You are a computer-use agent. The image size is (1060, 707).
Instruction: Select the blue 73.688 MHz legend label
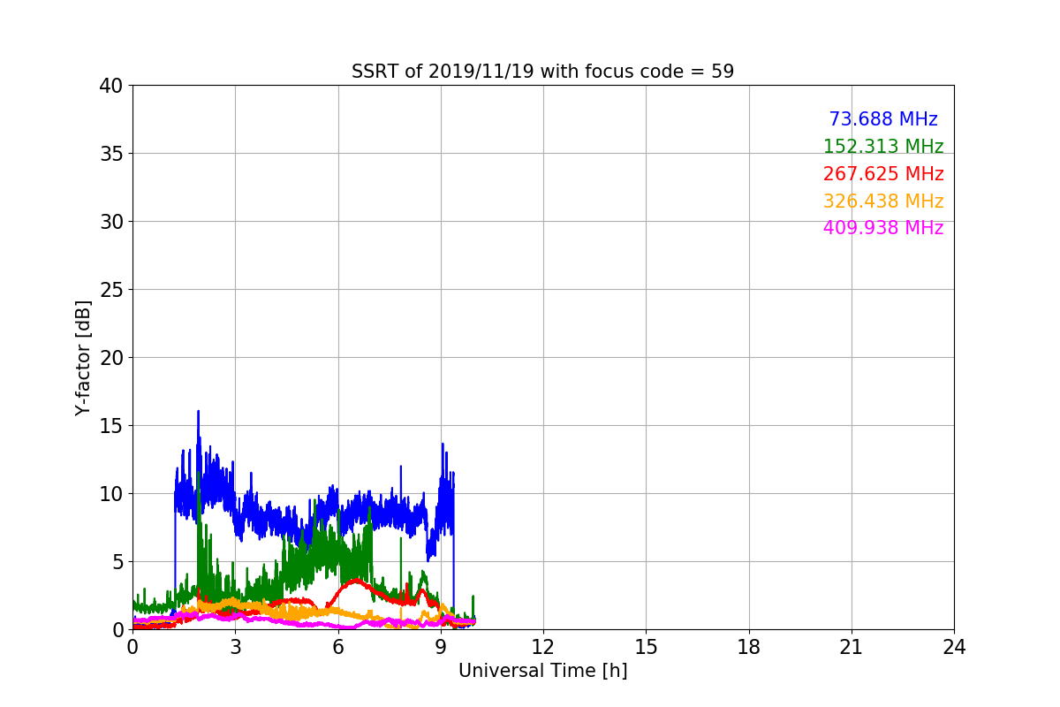point(883,119)
